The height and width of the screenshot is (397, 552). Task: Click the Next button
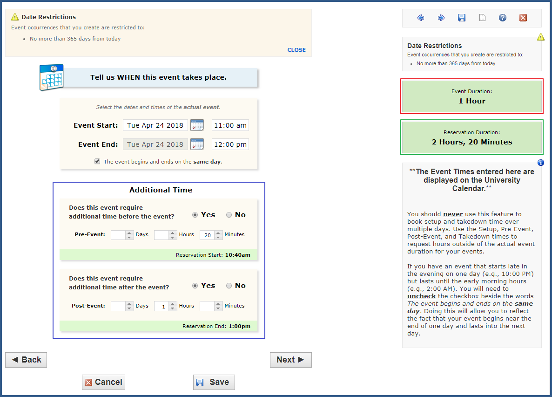coord(290,360)
